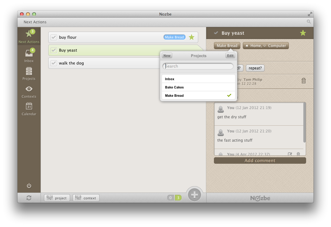Open the Home, Computer context selector
The height and width of the screenshot is (227, 331).
tap(266, 45)
